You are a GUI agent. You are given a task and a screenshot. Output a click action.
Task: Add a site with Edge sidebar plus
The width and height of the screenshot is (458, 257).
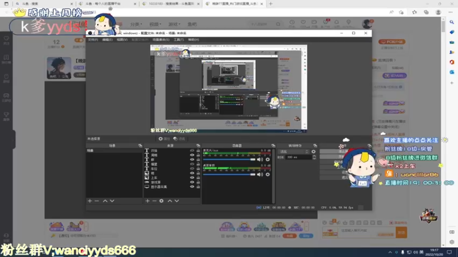tap(452, 83)
